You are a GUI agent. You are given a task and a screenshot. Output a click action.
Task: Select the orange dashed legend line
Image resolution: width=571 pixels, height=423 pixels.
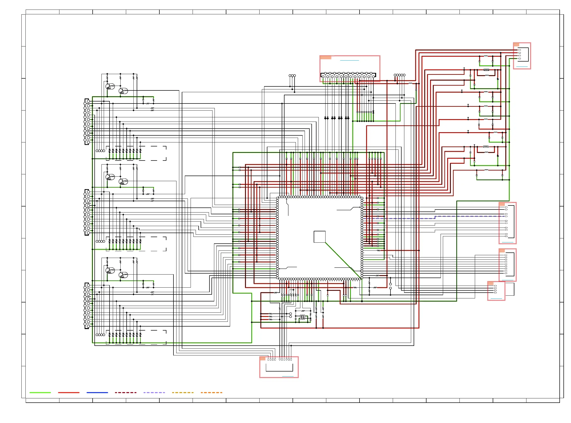pyautogui.click(x=211, y=392)
